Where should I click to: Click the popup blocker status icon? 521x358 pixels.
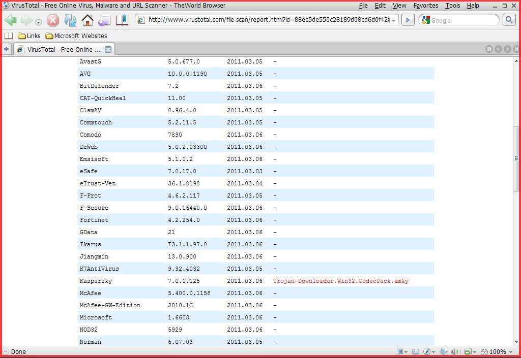pyautogui.click(x=468, y=351)
